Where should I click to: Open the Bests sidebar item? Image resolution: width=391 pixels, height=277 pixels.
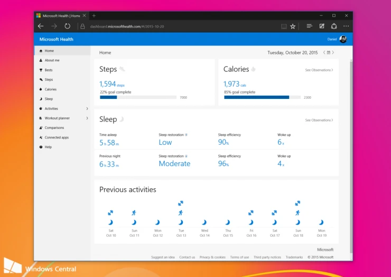49,70
